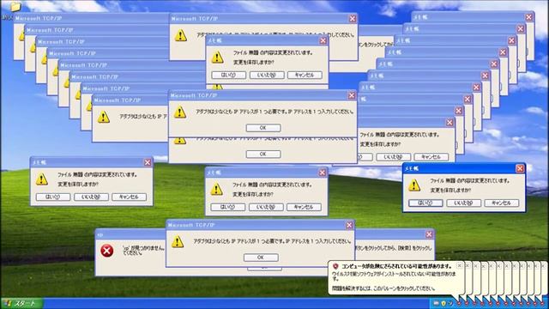The width and height of the screenshot is (549, 309).
Task: Click the warning icon in the topmost TCP/IP dialog
Action: (181, 35)
